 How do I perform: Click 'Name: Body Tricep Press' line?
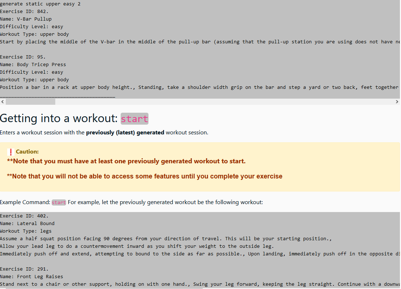(x=33, y=64)
